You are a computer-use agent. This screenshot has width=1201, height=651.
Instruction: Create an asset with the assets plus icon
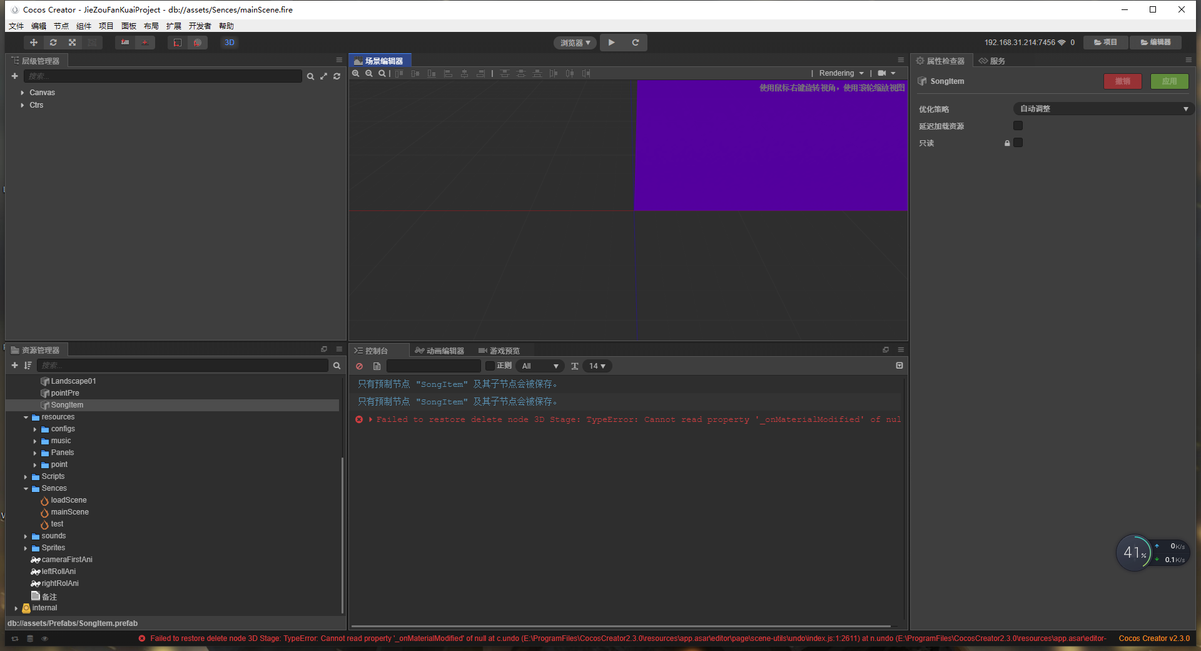click(14, 365)
